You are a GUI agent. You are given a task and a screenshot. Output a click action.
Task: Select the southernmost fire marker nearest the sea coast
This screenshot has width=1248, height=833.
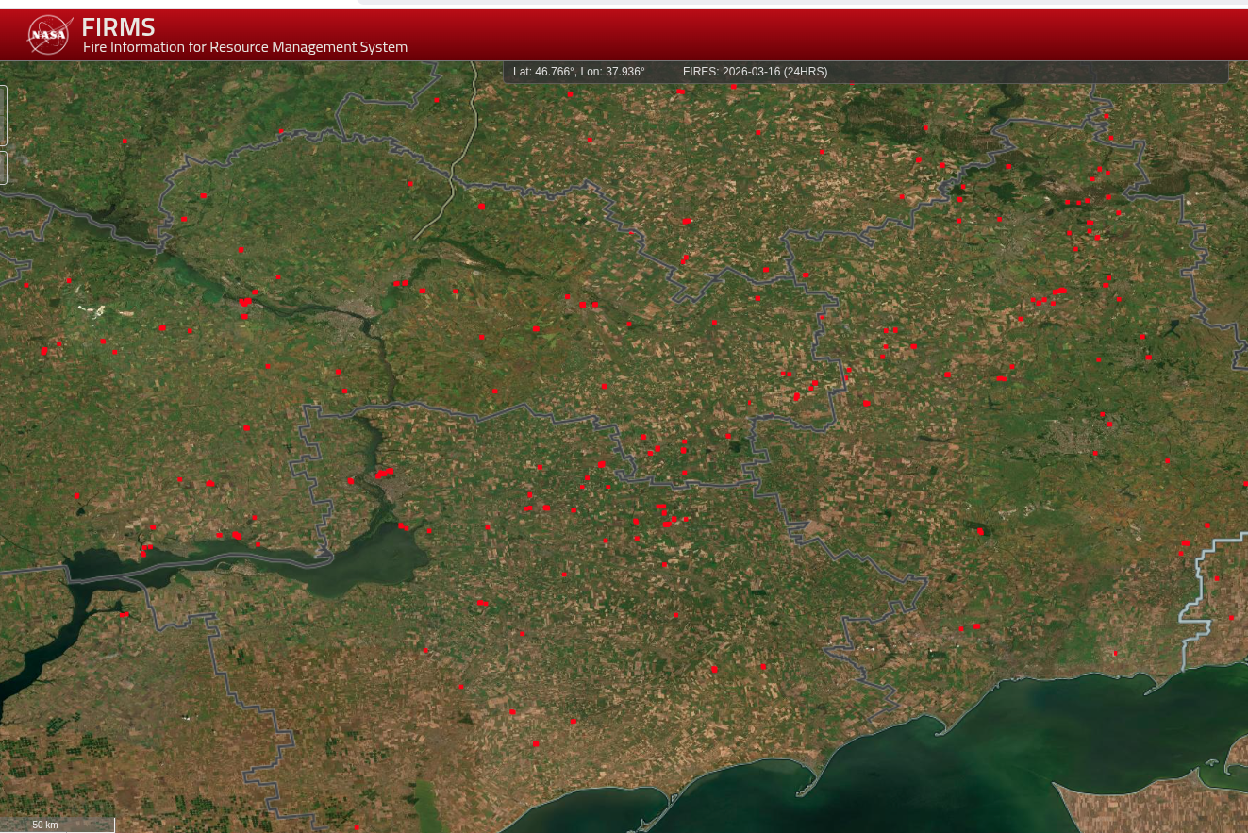536,744
